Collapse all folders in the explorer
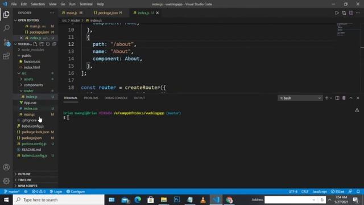 tap(54, 44)
